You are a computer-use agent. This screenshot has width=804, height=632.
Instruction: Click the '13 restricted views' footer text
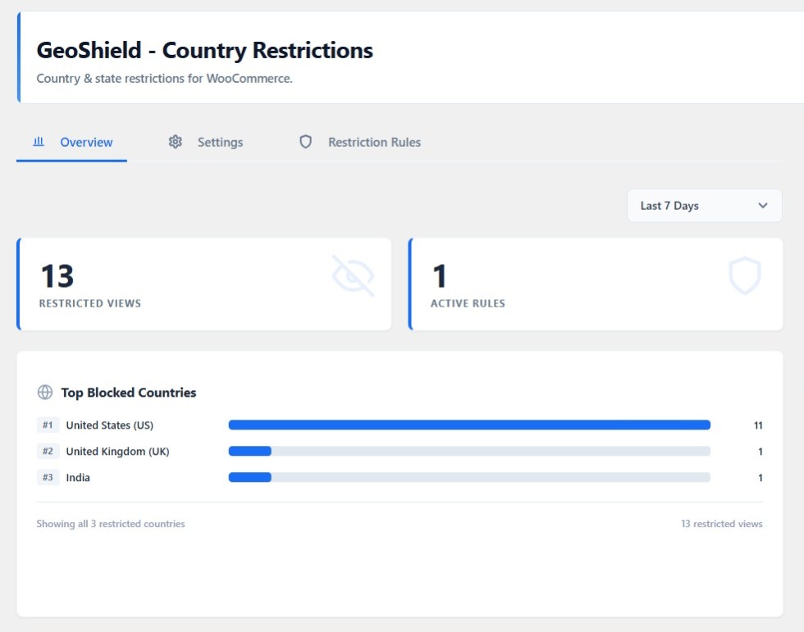point(721,524)
